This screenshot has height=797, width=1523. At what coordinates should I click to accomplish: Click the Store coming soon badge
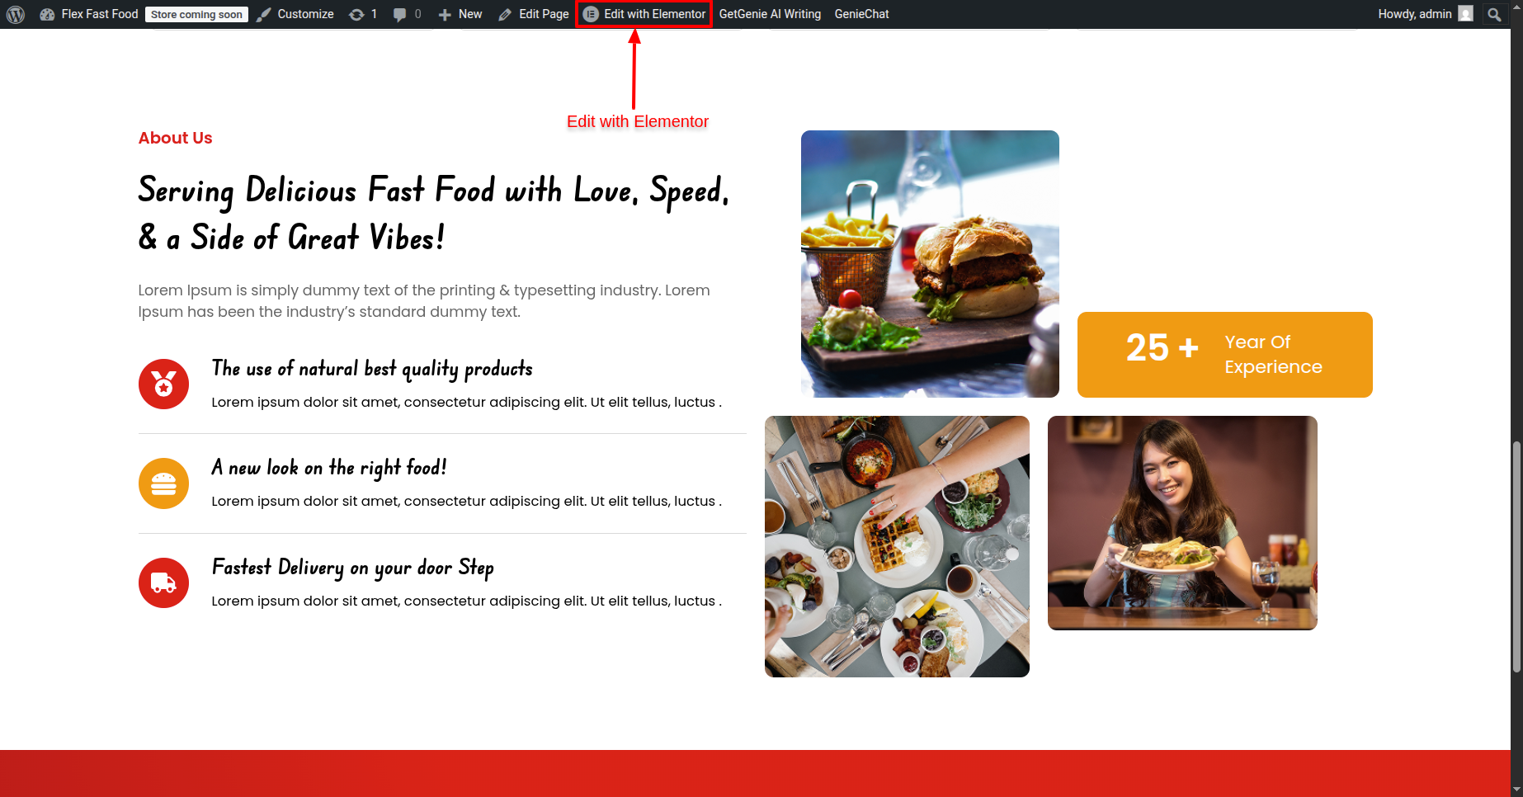point(196,14)
